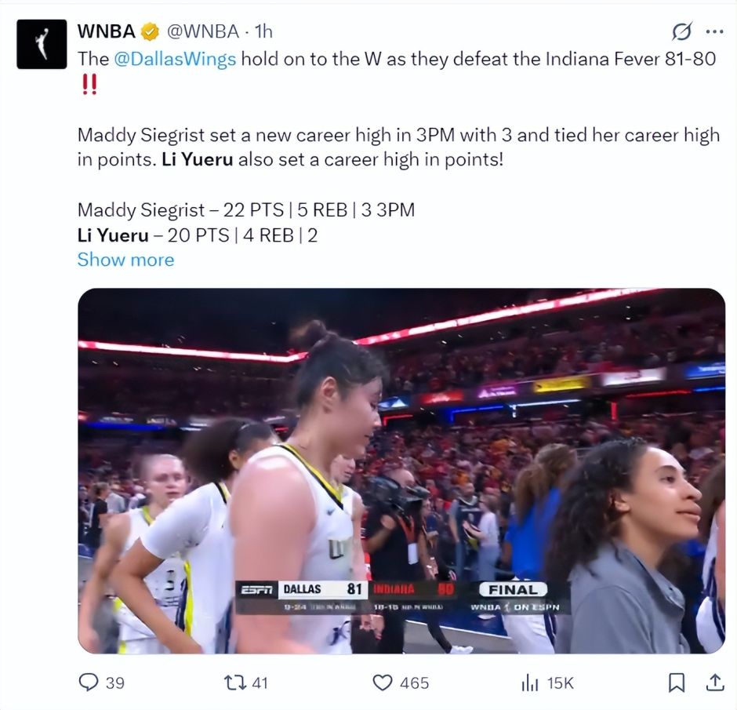This screenshot has width=737, height=710.
Task: Like the post with heart icon
Action: [382, 683]
